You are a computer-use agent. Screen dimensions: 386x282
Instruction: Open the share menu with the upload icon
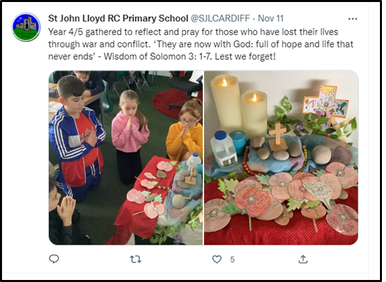303,259
